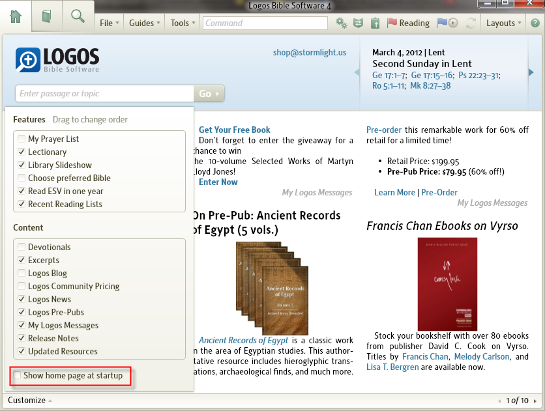Click the Francis Chan Ebooks on Vyrso heading
The width and height of the screenshot is (545, 411).
(x=442, y=226)
